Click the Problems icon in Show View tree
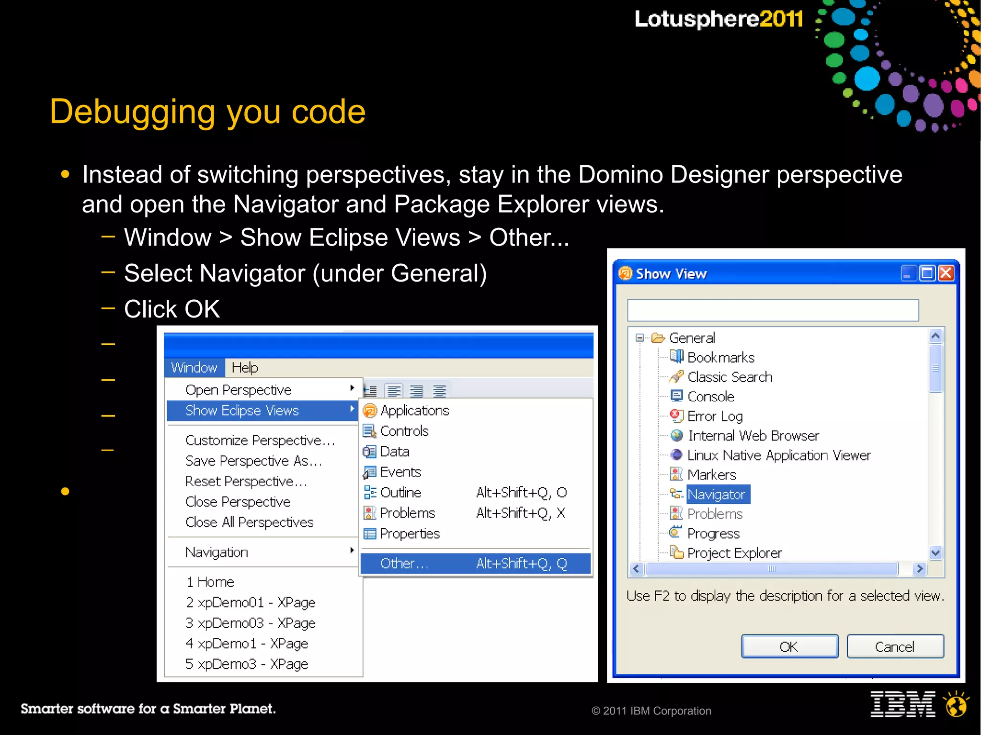The image size is (981, 735). [676, 514]
